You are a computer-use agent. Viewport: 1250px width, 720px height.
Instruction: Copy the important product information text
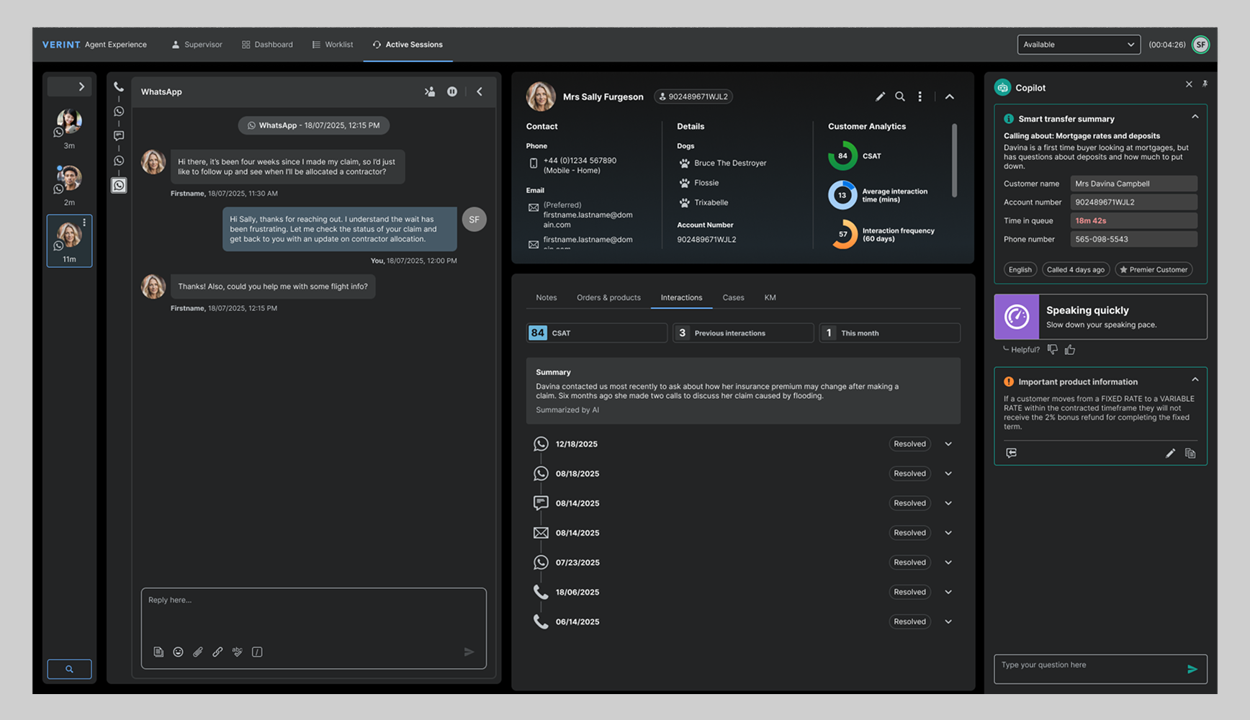[1190, 453]
